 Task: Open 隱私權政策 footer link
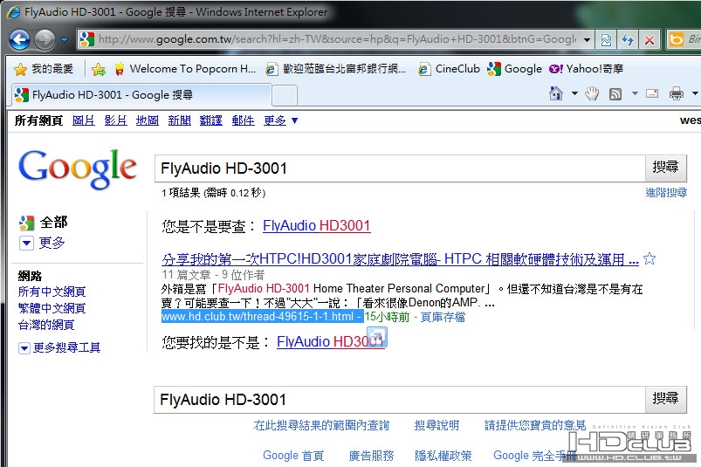point(443,456)
